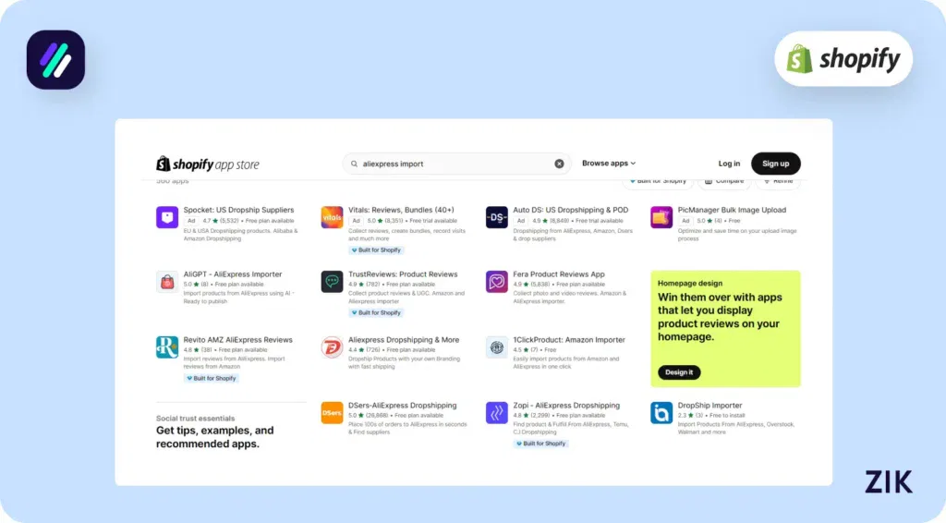Screen dimensions: 946x523
Task: Open the Spocket app icon
Action: coord(167,217)
